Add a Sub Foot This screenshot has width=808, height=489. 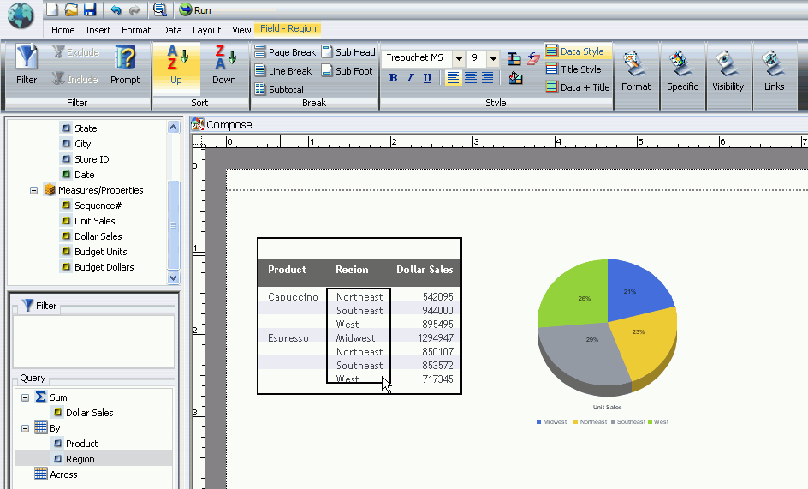click(347, 71)
